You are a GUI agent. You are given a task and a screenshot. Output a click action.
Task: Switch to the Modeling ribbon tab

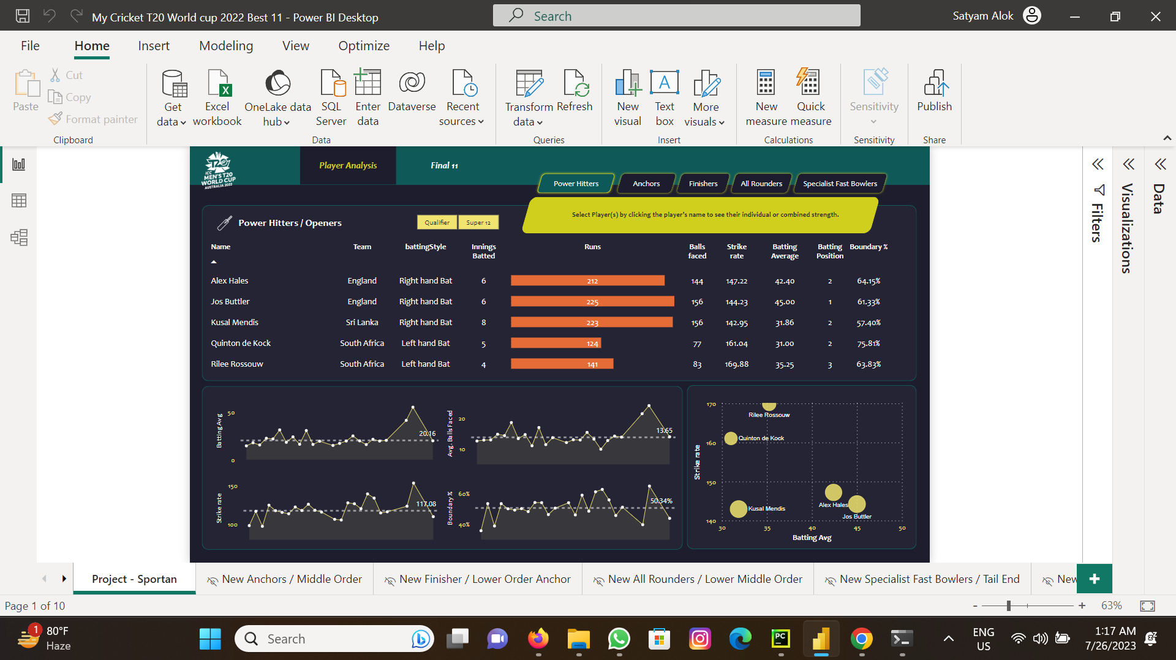coord(225,45)
